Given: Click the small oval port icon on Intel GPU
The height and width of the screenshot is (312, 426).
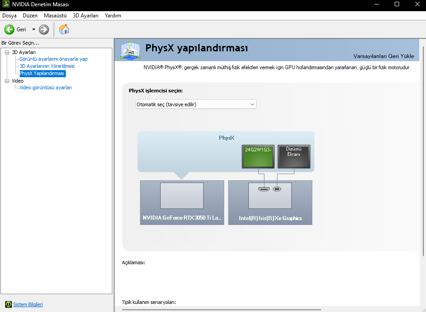Looking at the screenshot, I should tap(277, 189).
